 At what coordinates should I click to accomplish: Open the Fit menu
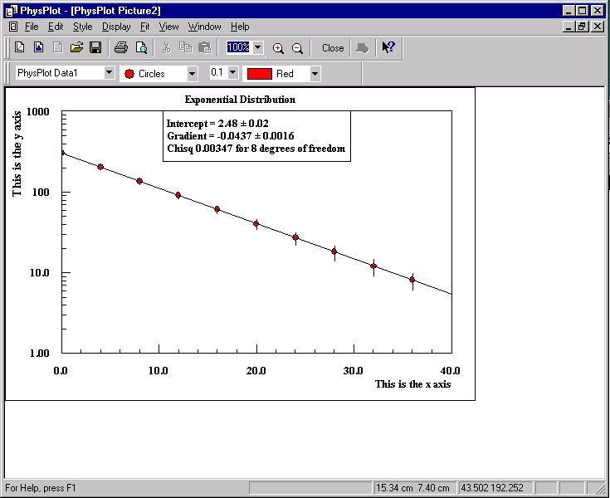144,27
